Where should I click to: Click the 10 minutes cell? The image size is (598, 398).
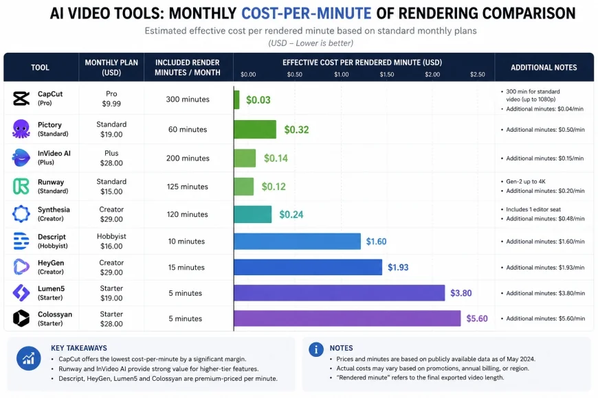pos(186,242)
